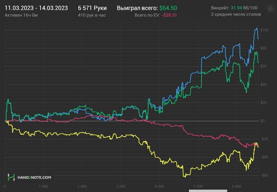
Task: Click the -$60 axis label
Action: [x=264, y=175]
